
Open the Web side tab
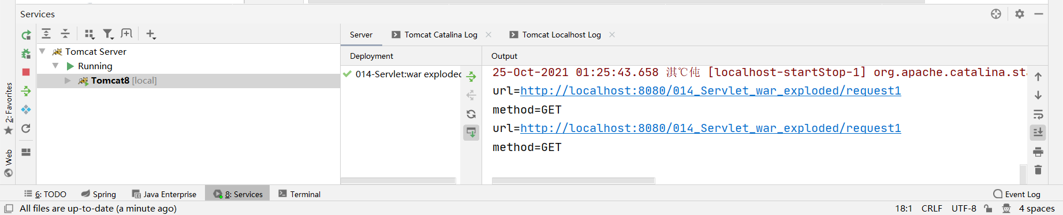pos(9,163)
